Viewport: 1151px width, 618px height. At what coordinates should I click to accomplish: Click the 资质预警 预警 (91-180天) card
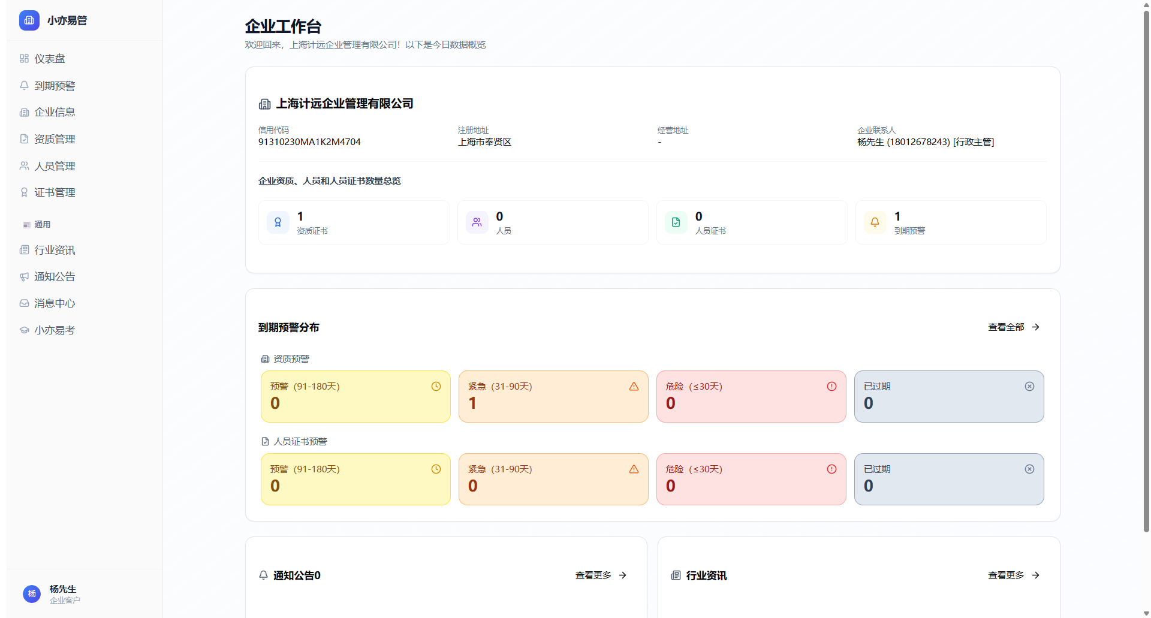pyautogui.click(x=355, y=396)
